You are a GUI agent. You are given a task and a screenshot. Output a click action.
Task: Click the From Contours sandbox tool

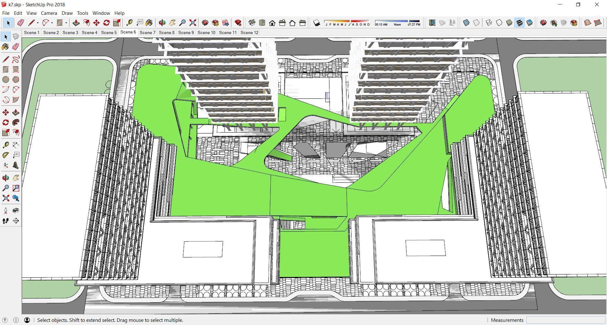(588, 23)
